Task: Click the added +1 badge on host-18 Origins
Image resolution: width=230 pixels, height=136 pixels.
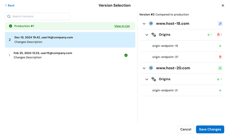Action: tap(210, 35)
